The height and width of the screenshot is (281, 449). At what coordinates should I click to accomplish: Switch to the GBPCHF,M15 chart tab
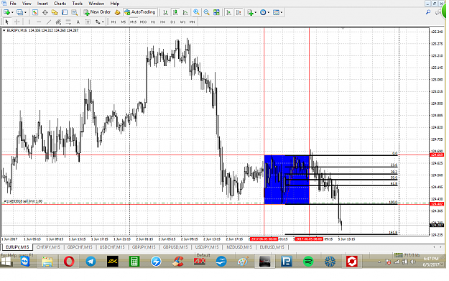[x=80, y=247]
